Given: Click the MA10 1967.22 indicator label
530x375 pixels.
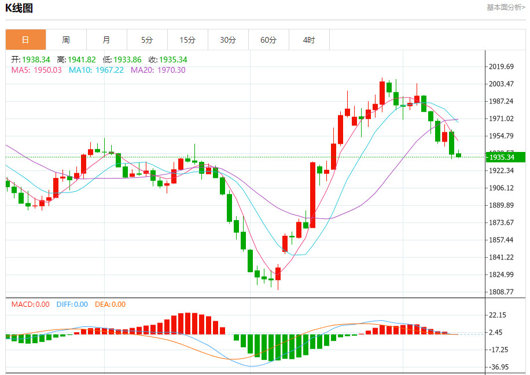Looking at the screenshot, I should click(96, 70).
